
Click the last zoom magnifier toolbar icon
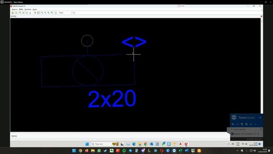coord(52,13)
